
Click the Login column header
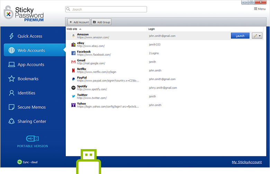152,29
